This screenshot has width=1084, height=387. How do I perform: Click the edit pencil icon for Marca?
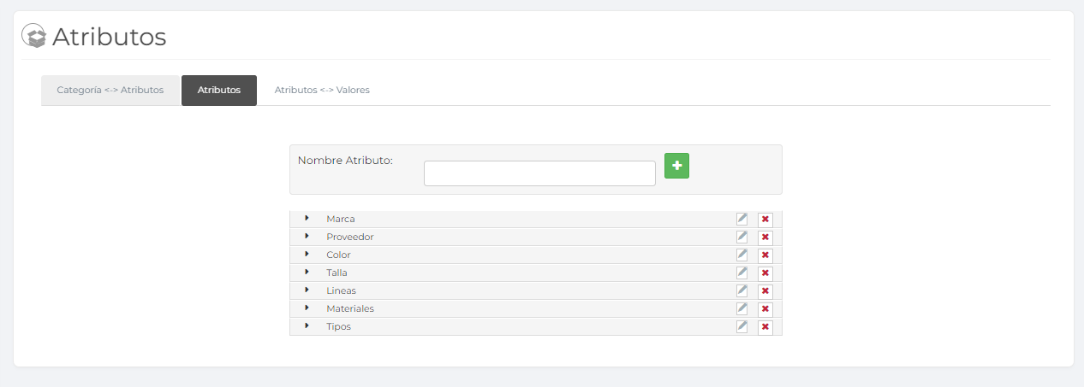[x=742, y=219]
